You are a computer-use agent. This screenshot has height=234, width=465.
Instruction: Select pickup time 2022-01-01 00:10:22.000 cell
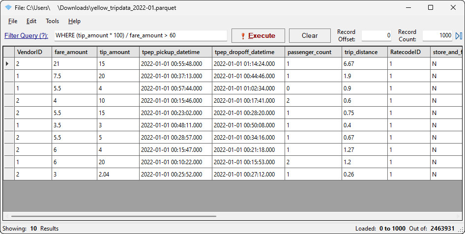pyautogui.click(x=175, y=162)
